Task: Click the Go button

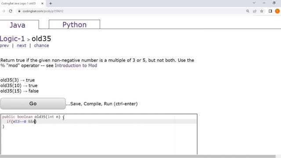Action: pyautogui.click(x=33, y=104)
